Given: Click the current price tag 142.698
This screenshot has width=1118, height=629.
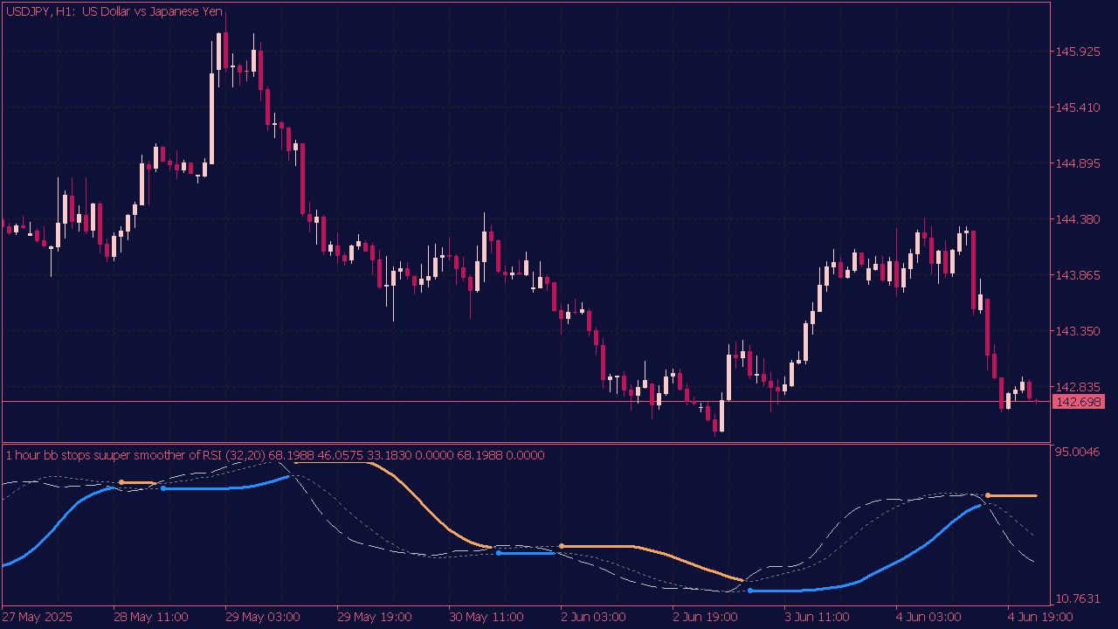Looking at the screenshot, I should tap(1079, 402).
